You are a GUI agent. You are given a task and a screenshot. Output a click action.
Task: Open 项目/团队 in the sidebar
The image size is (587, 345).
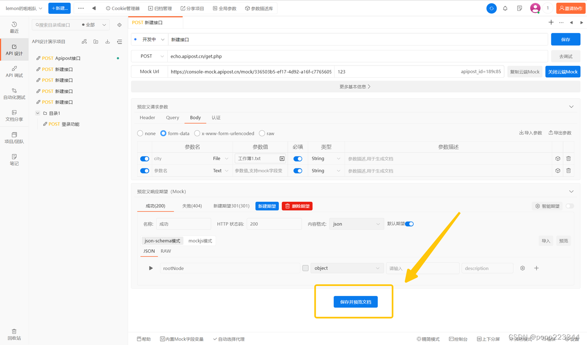[x=14, y=138]
